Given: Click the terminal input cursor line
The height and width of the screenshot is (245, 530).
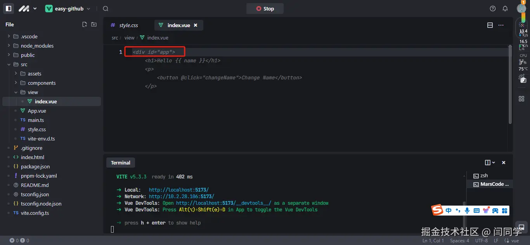Looking at the screenshot, I should (113, 229).
